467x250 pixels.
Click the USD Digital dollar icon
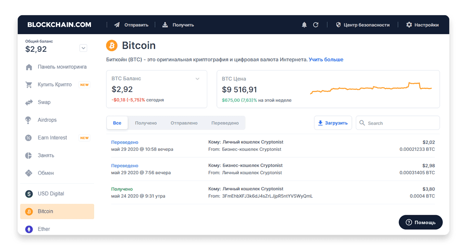pyautogui.click(x=29, y=194)
